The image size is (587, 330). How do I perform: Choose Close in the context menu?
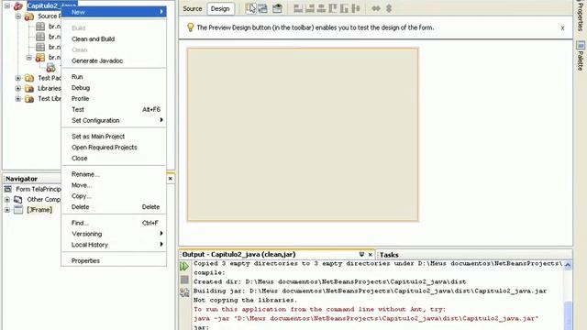point(114,158)
